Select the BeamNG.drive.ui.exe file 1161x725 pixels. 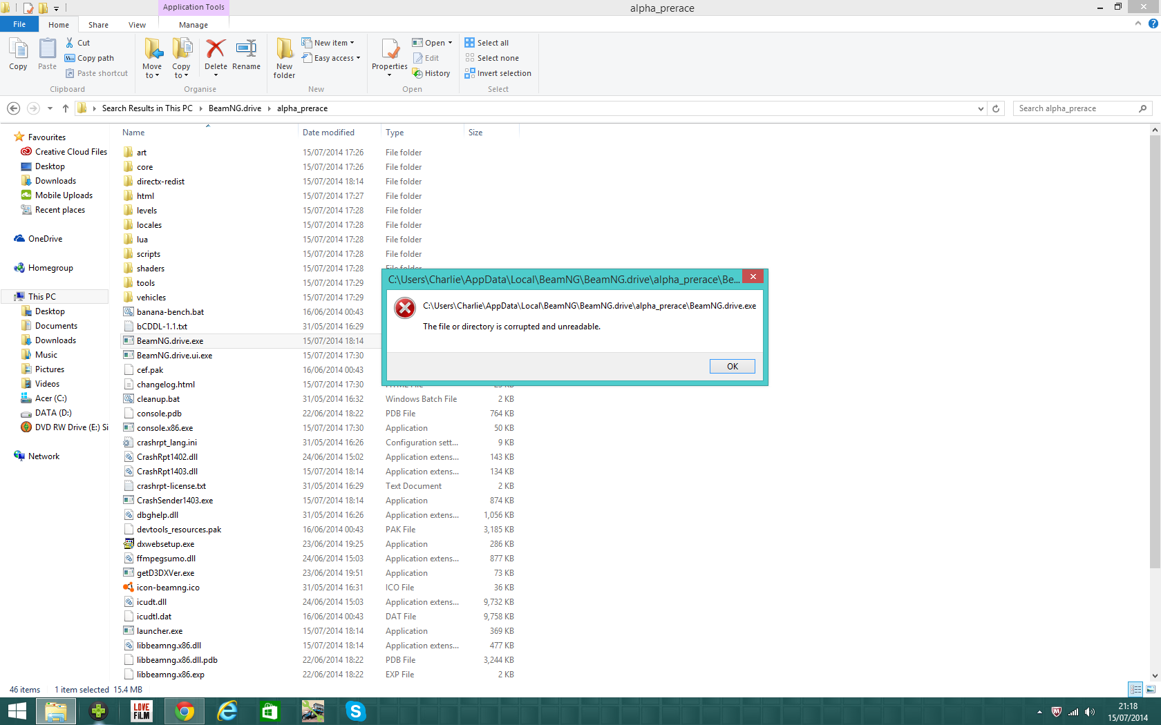pos(174,356)
